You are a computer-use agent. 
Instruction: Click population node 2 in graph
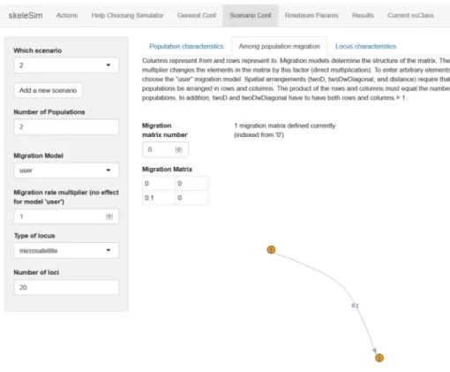(379, 358)
